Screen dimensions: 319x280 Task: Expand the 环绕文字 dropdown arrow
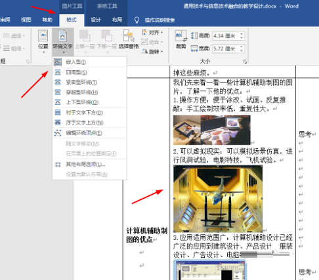[64, 52]
